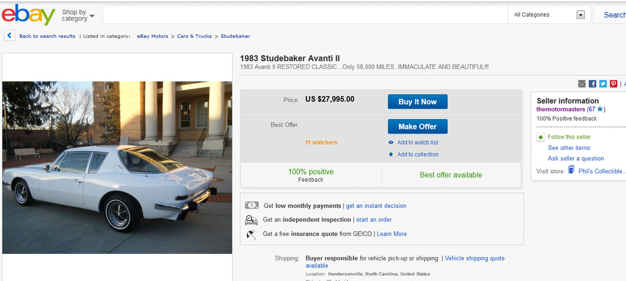The height and width of the screenshot is (281, 626).
Task: Share this listing on Facebook
Action: (592, 84)
